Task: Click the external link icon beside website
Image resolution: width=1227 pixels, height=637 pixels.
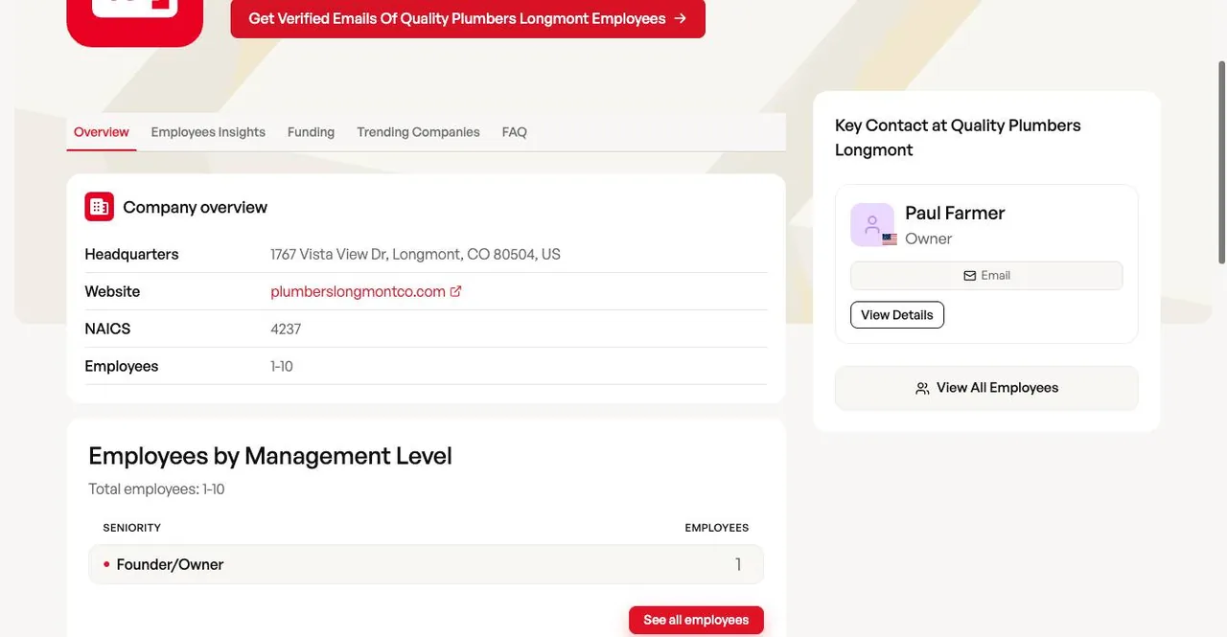Action: coord(456,291)
